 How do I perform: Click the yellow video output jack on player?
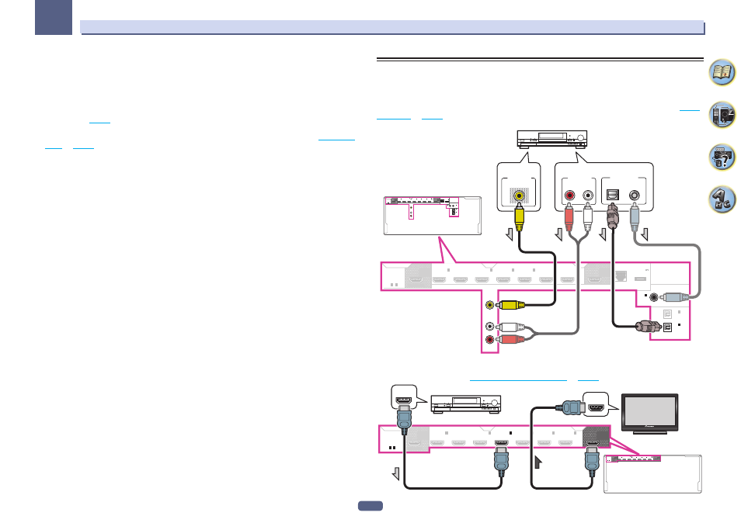(520, 195)
